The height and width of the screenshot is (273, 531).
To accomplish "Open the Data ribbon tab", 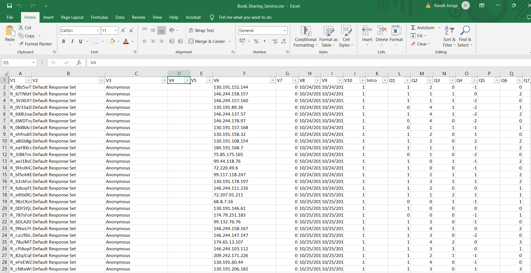I will [x=120, y=17].
